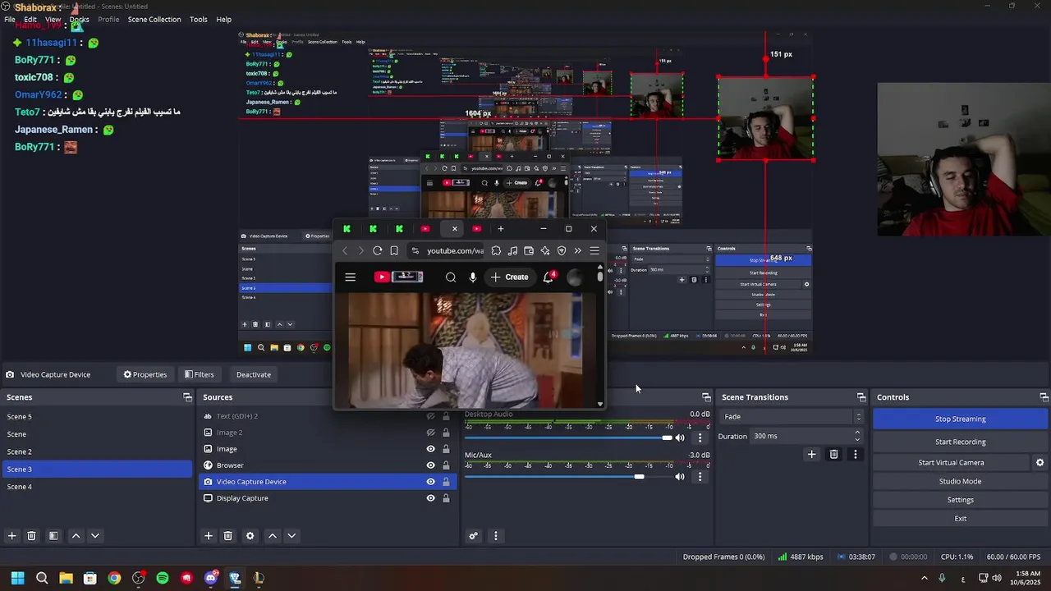1051x591 pixels.
Task: Open Audio Mixer three-dot menu at bottom
Action: (x=495, y=536)
